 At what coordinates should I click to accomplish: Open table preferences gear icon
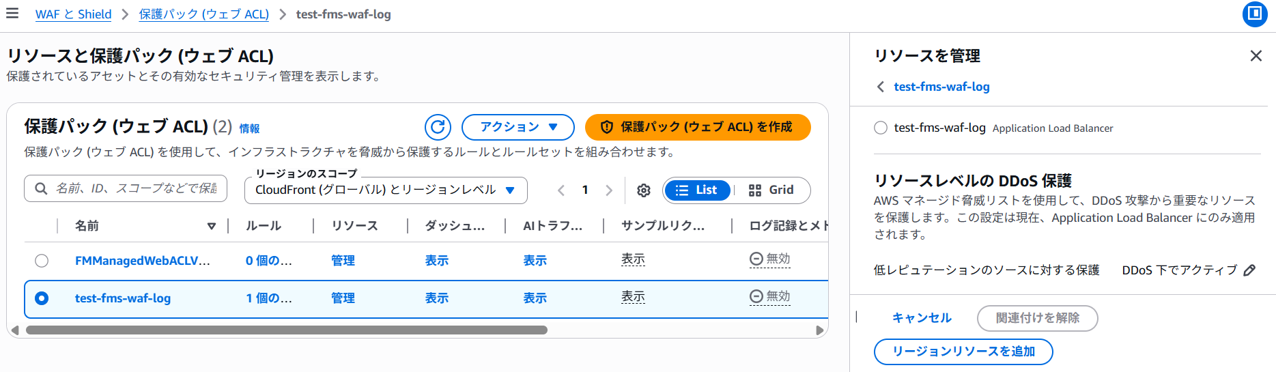pos(643,190)
